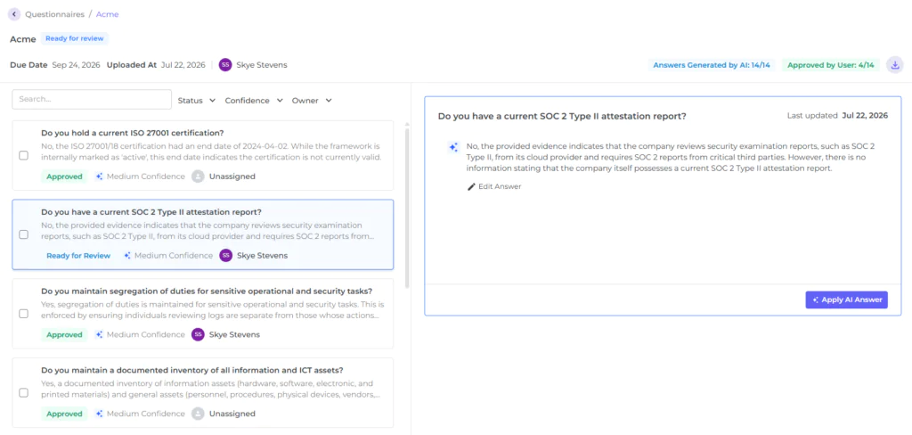This screenshot has height=435, width=912.
Task: Click Skye Stevens owner name on SOC 2 card
Action: tap(263, 256)
